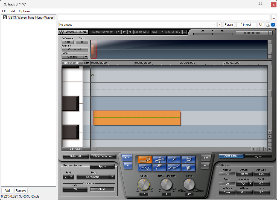Open the Edit menu
The image size is (277, 200).
pos(12,11)
